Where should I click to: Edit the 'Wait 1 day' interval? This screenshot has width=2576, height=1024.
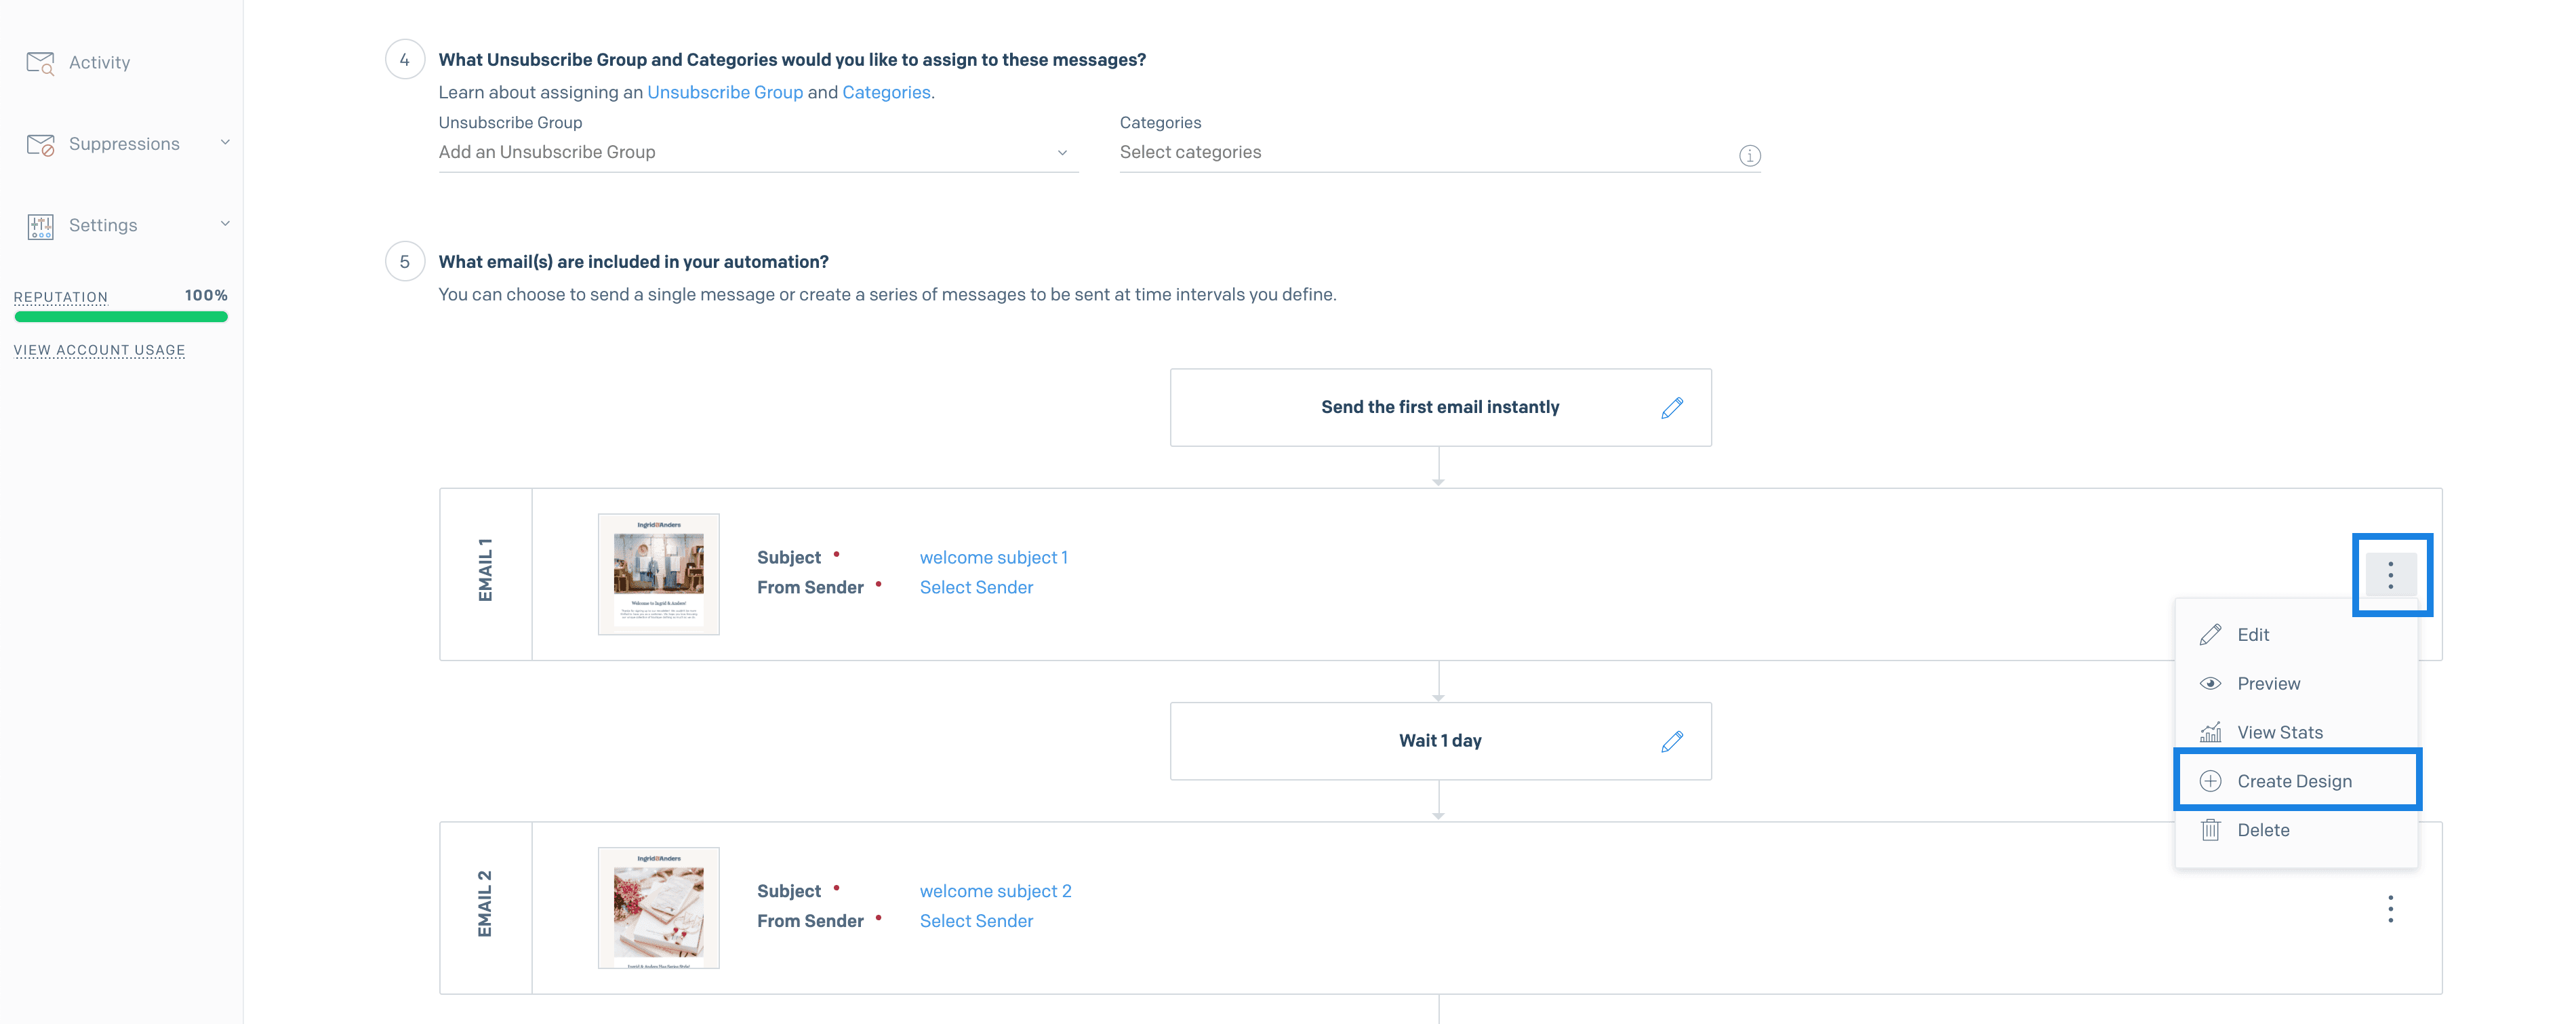(x=1672, y=740)
